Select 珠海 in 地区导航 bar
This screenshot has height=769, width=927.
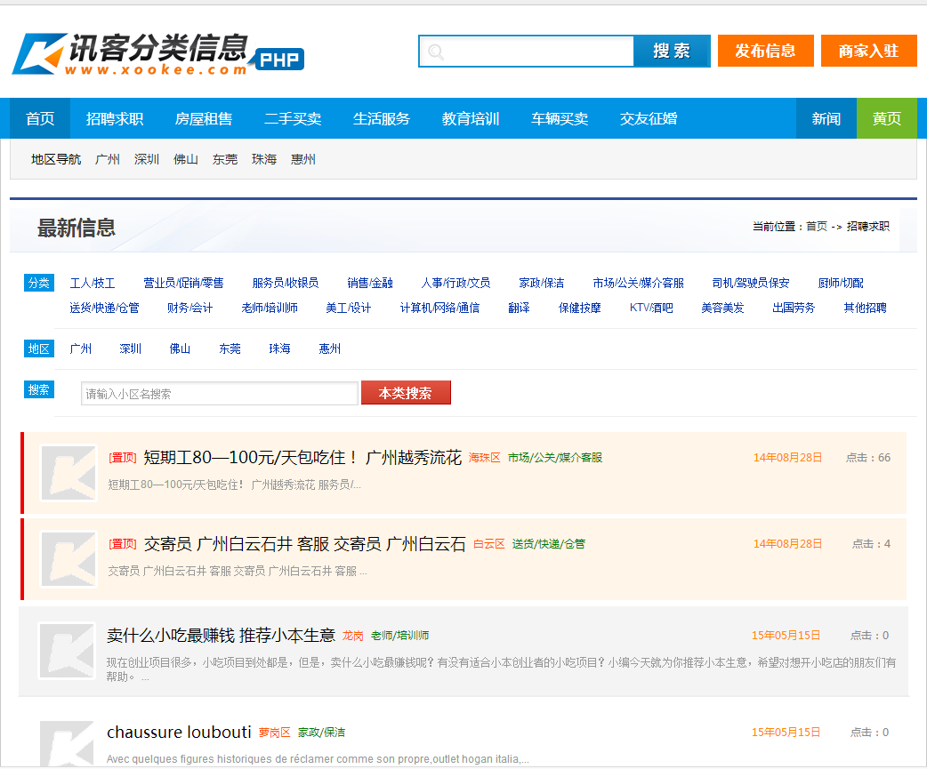coord(263,159)
